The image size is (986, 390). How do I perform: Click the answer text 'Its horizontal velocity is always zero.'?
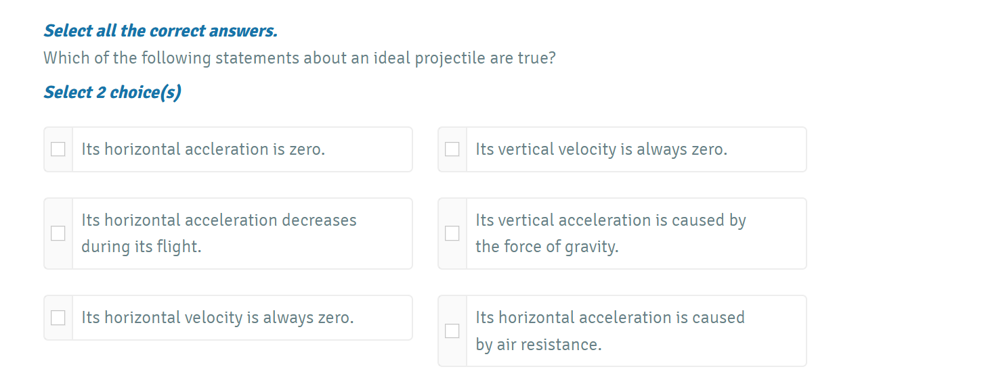point(217,318)
